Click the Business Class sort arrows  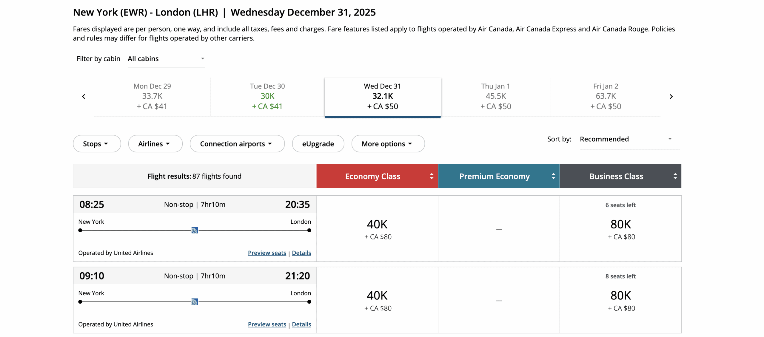pos(675,176)
